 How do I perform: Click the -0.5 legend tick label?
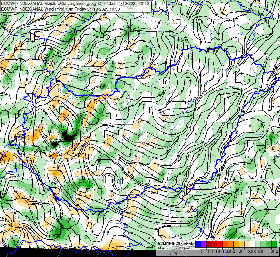[x=250, y=252]
